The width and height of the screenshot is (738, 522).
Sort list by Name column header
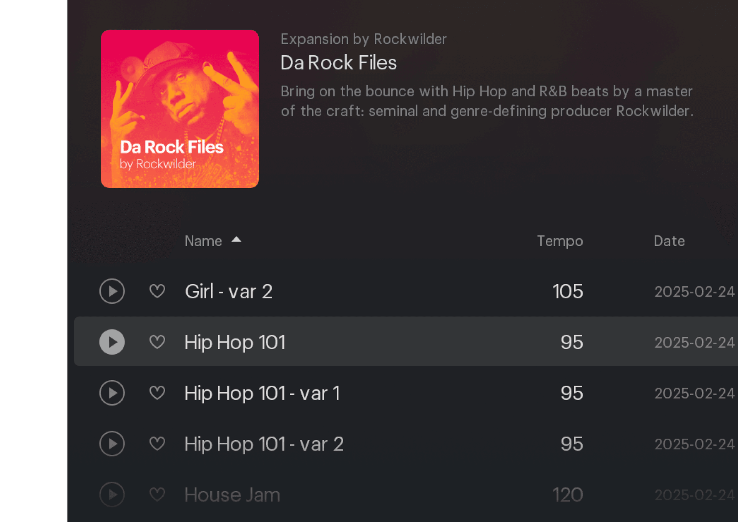[203, 241]
